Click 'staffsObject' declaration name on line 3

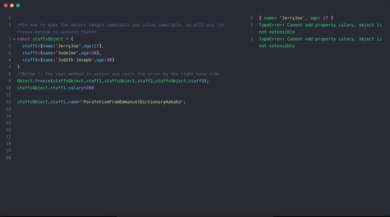(48, 39)
